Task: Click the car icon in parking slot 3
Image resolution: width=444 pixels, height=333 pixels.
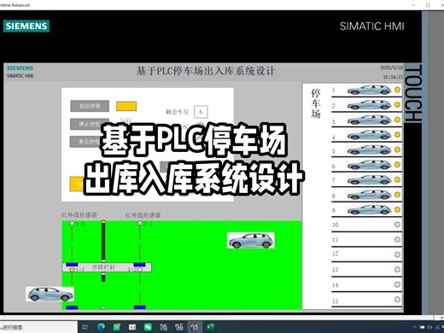Action: (370, 120)
